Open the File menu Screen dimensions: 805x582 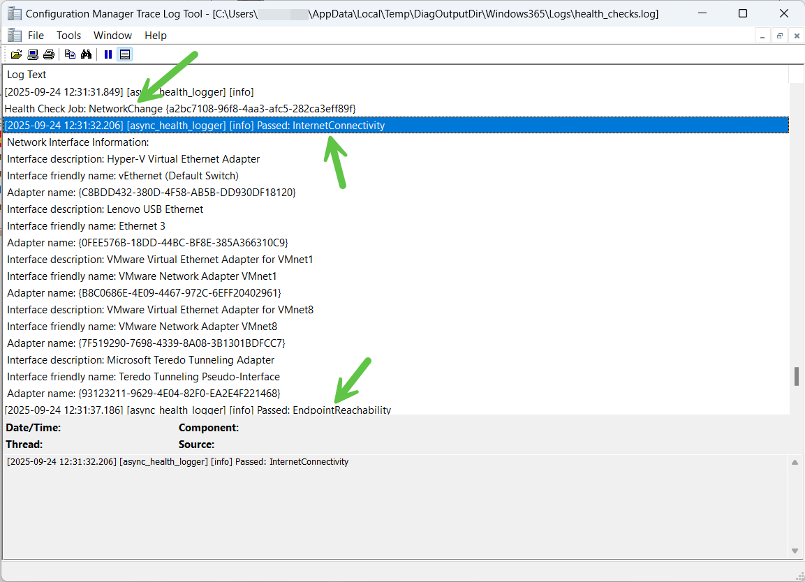point(36,35)
